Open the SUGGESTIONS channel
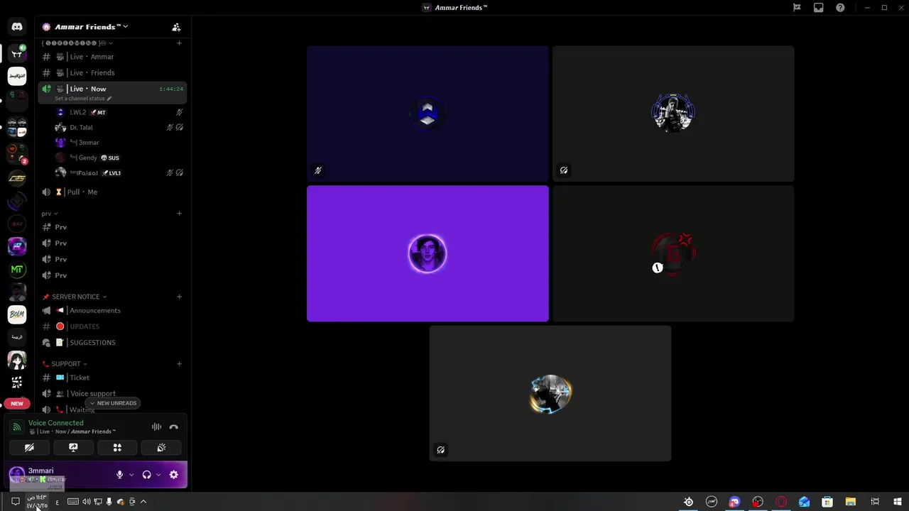This screenshot has height=511, width=909. click(112, 343)
